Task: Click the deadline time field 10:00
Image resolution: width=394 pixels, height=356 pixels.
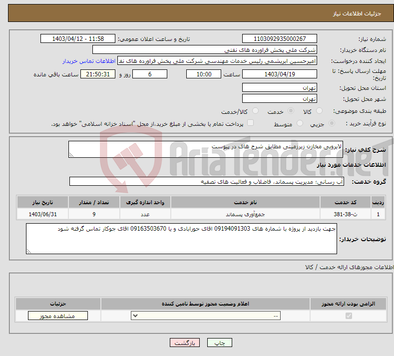Action: point(204,74)
